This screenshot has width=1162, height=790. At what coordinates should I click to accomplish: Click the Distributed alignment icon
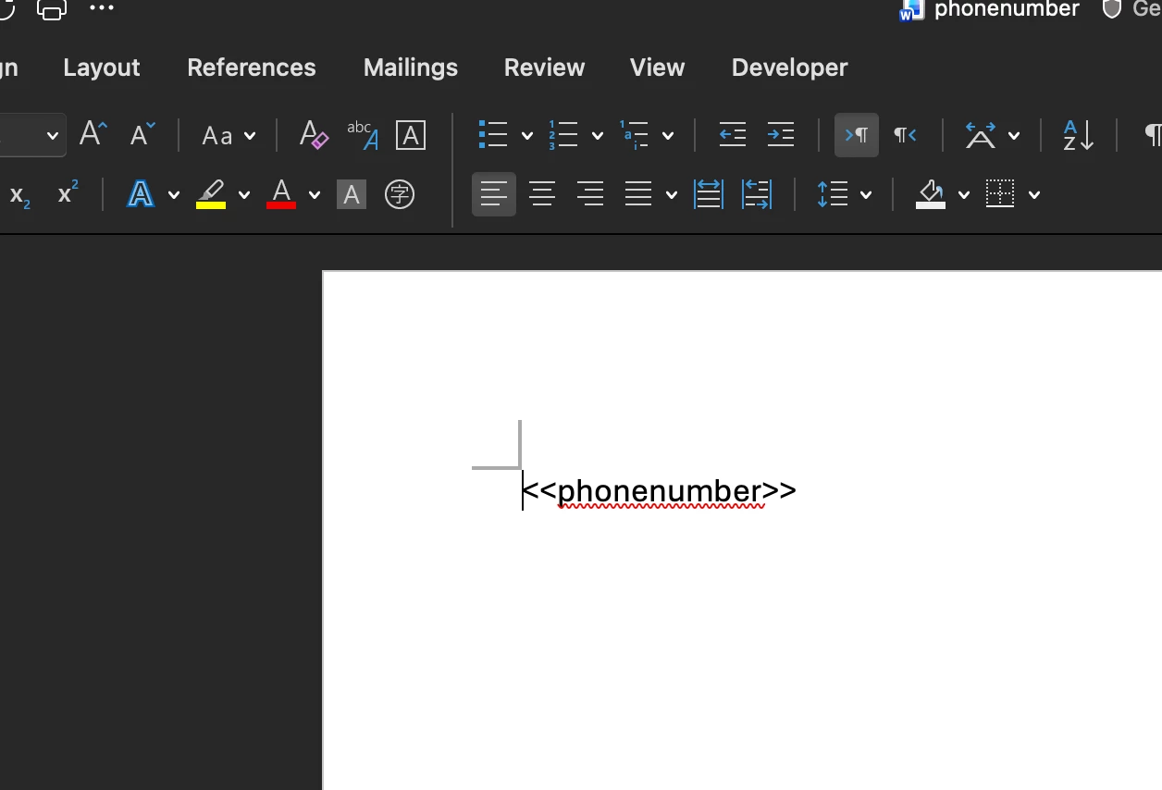709,194
